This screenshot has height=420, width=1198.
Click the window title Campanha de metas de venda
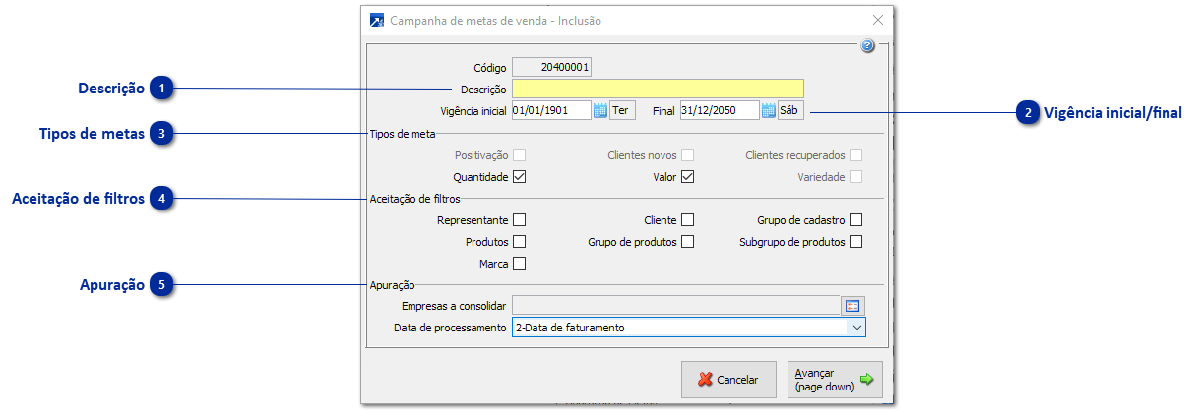(496, 20)
